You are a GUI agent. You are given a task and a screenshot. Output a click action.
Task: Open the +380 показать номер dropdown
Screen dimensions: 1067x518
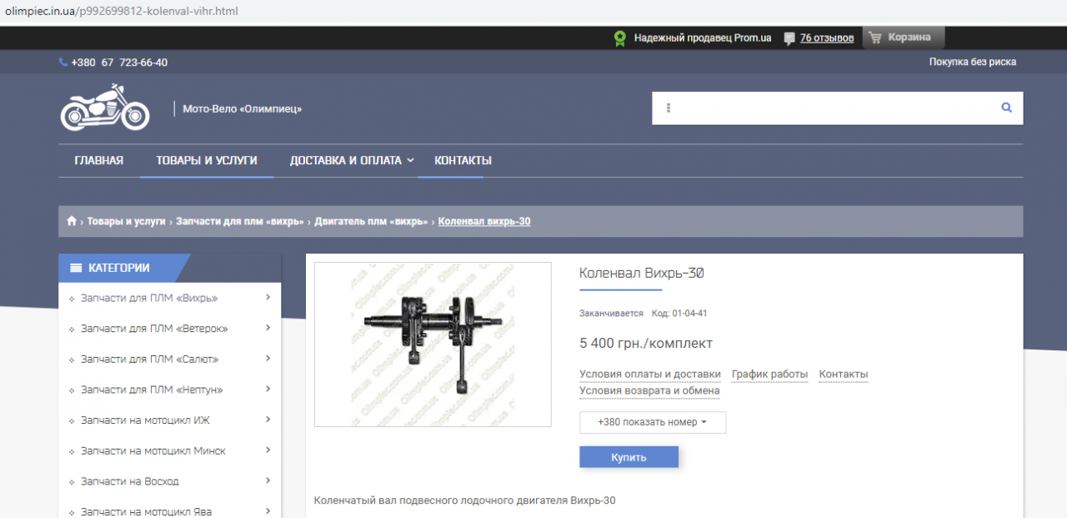click(653, 422)
